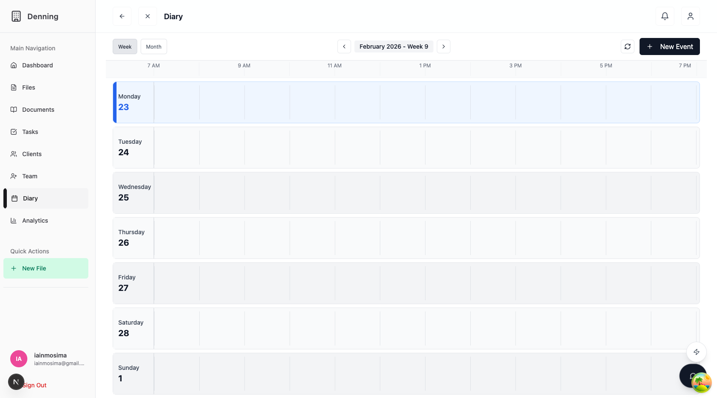Viewport: 717px width, 398px height.
Task: Navigate back with the arrow button
Action: coord(122,16)
